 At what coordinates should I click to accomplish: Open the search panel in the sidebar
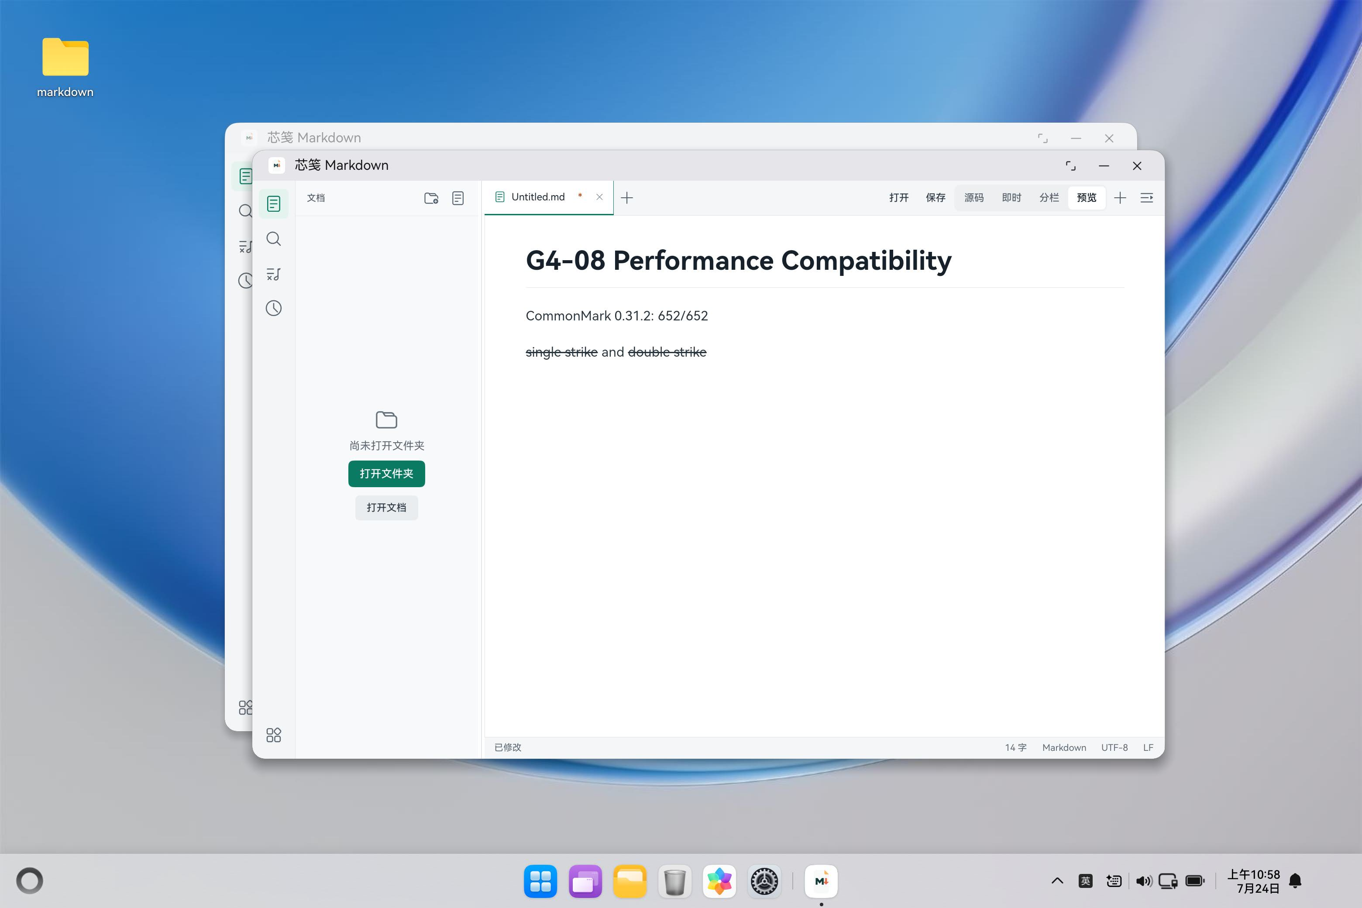pyautogui.click(x=273, y=239)
